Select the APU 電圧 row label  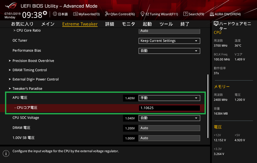pyautogui.click(x=20, y=98)
